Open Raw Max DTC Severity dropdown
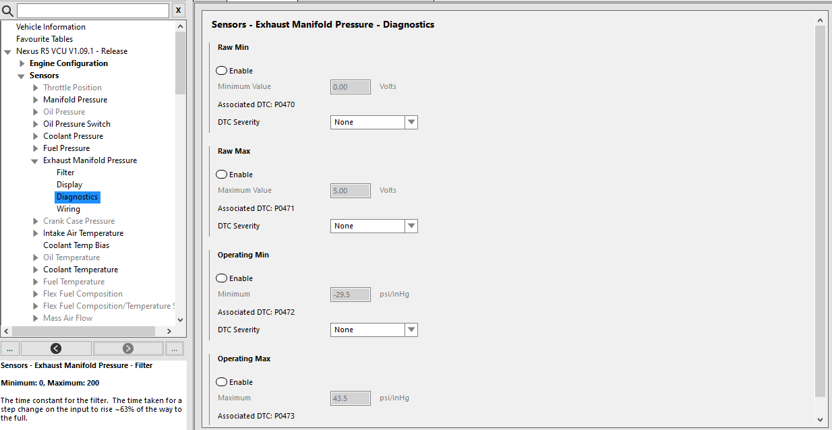Viewport: 832px width, 430px height. [x=411, y=226]
